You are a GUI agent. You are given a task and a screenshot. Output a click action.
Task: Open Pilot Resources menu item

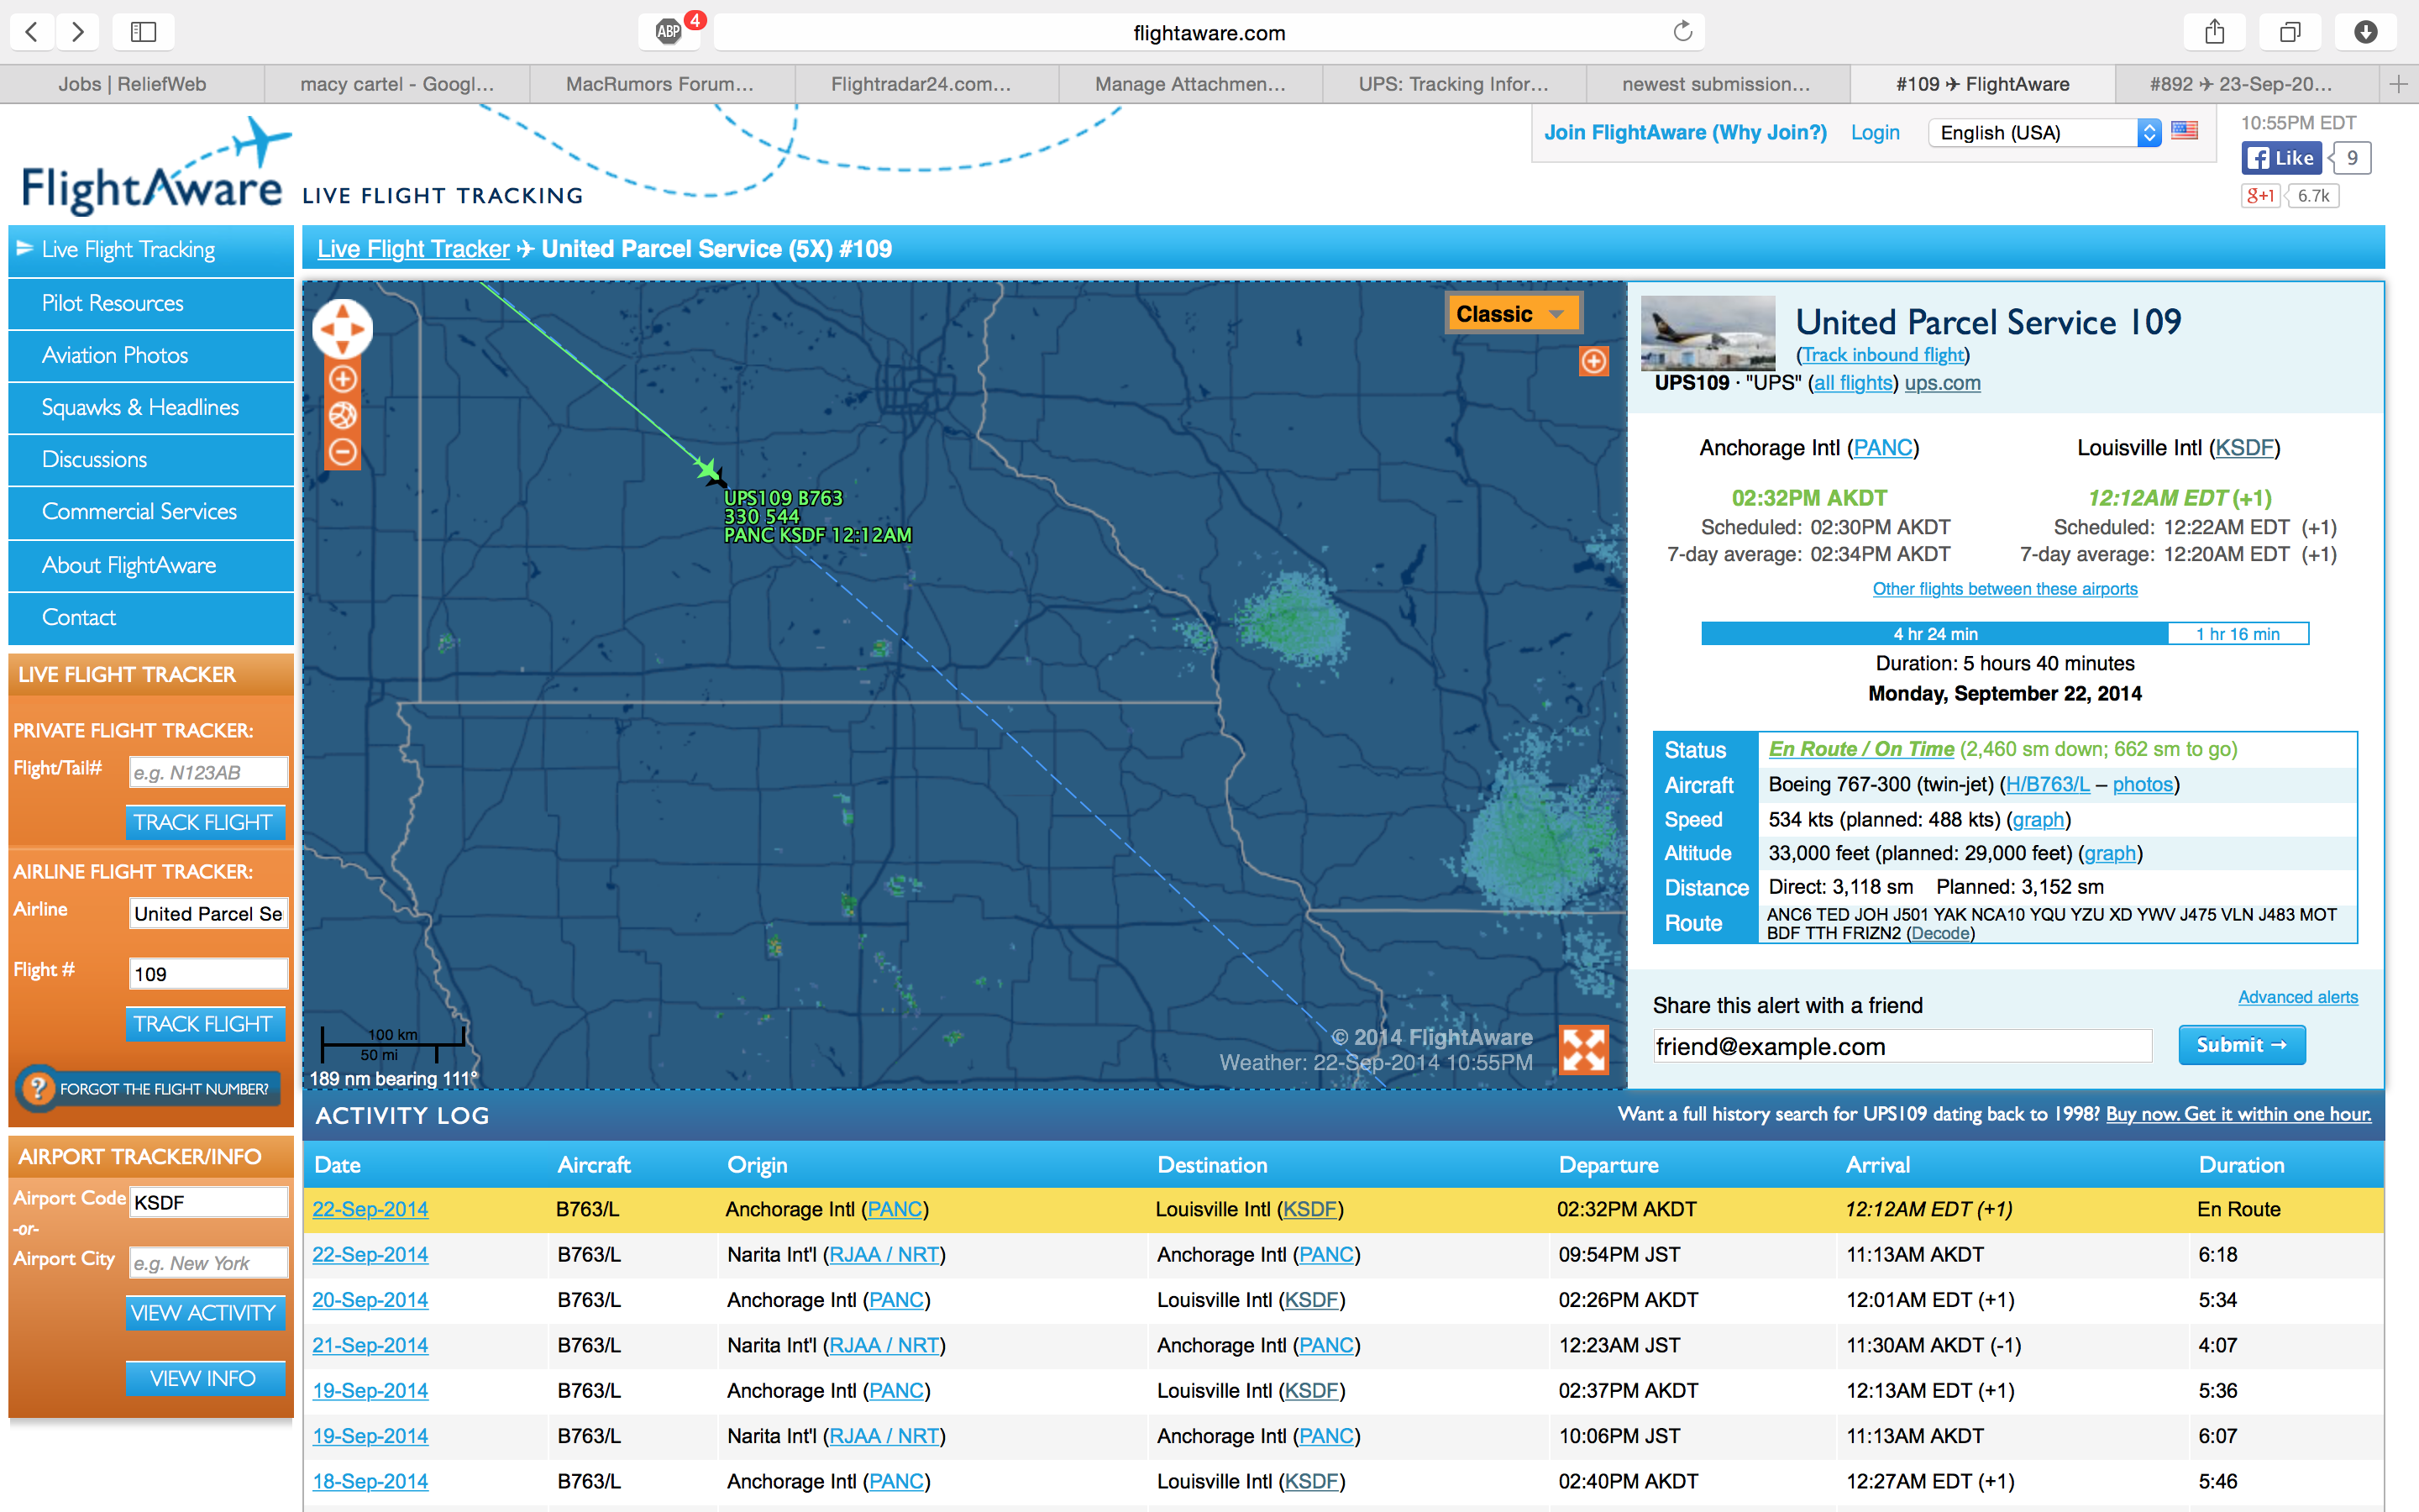click(x=151, y=303)
